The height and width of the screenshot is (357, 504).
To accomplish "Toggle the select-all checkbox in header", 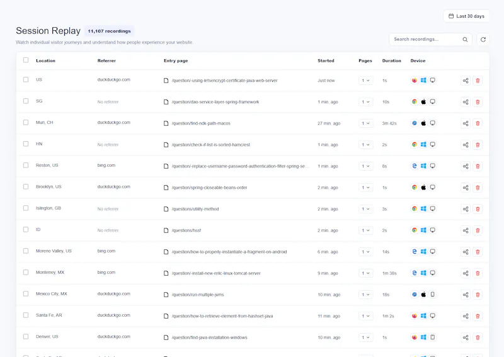I will [26, 60].
